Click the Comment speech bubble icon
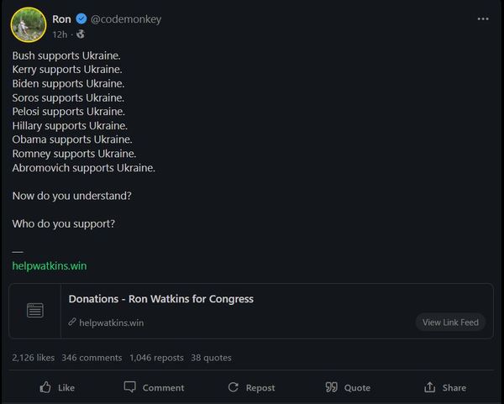Viewport: 504px width, 404px height. pos(130,387)
